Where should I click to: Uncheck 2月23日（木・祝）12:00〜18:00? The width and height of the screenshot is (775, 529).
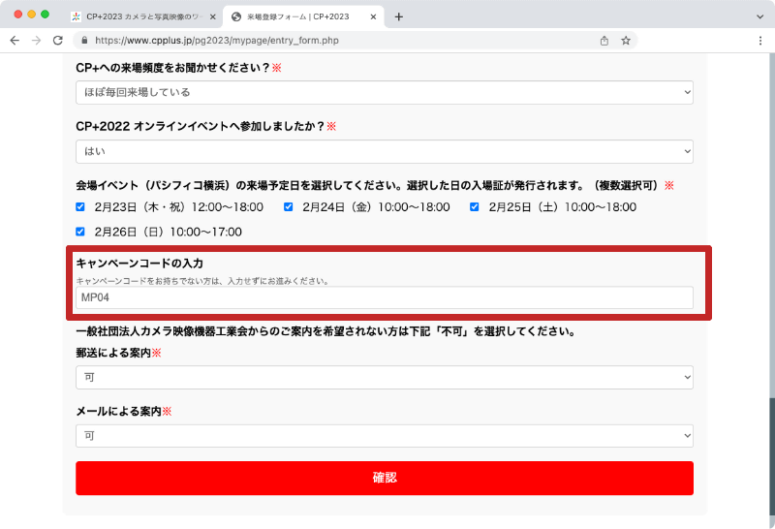pyautogui.click(x=80, y=206)
